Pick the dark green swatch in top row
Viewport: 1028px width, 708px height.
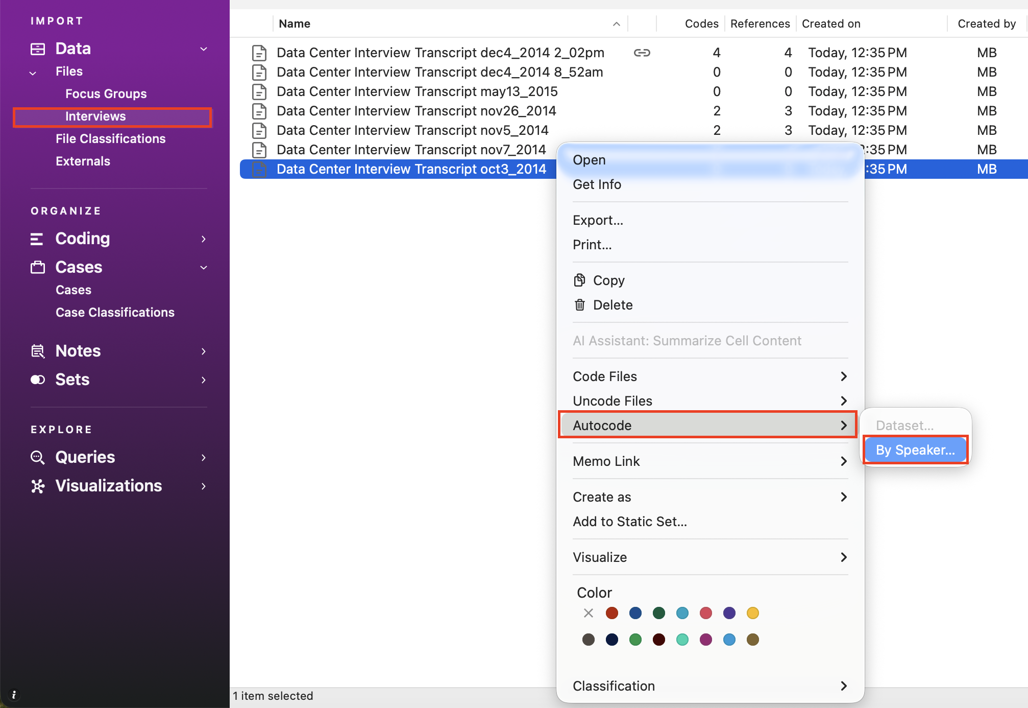pos(659,613)
